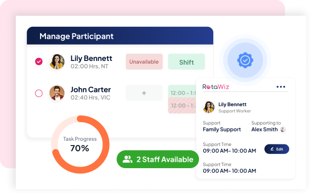
Task: Click the Manage Participant header
Action: pos(120,36)
